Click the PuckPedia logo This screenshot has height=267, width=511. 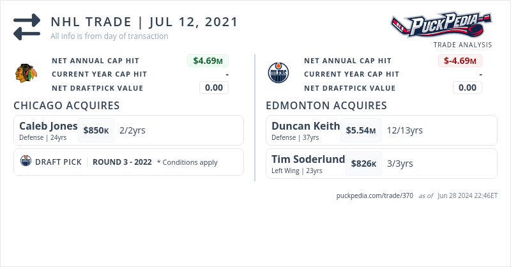coord(441,25)
